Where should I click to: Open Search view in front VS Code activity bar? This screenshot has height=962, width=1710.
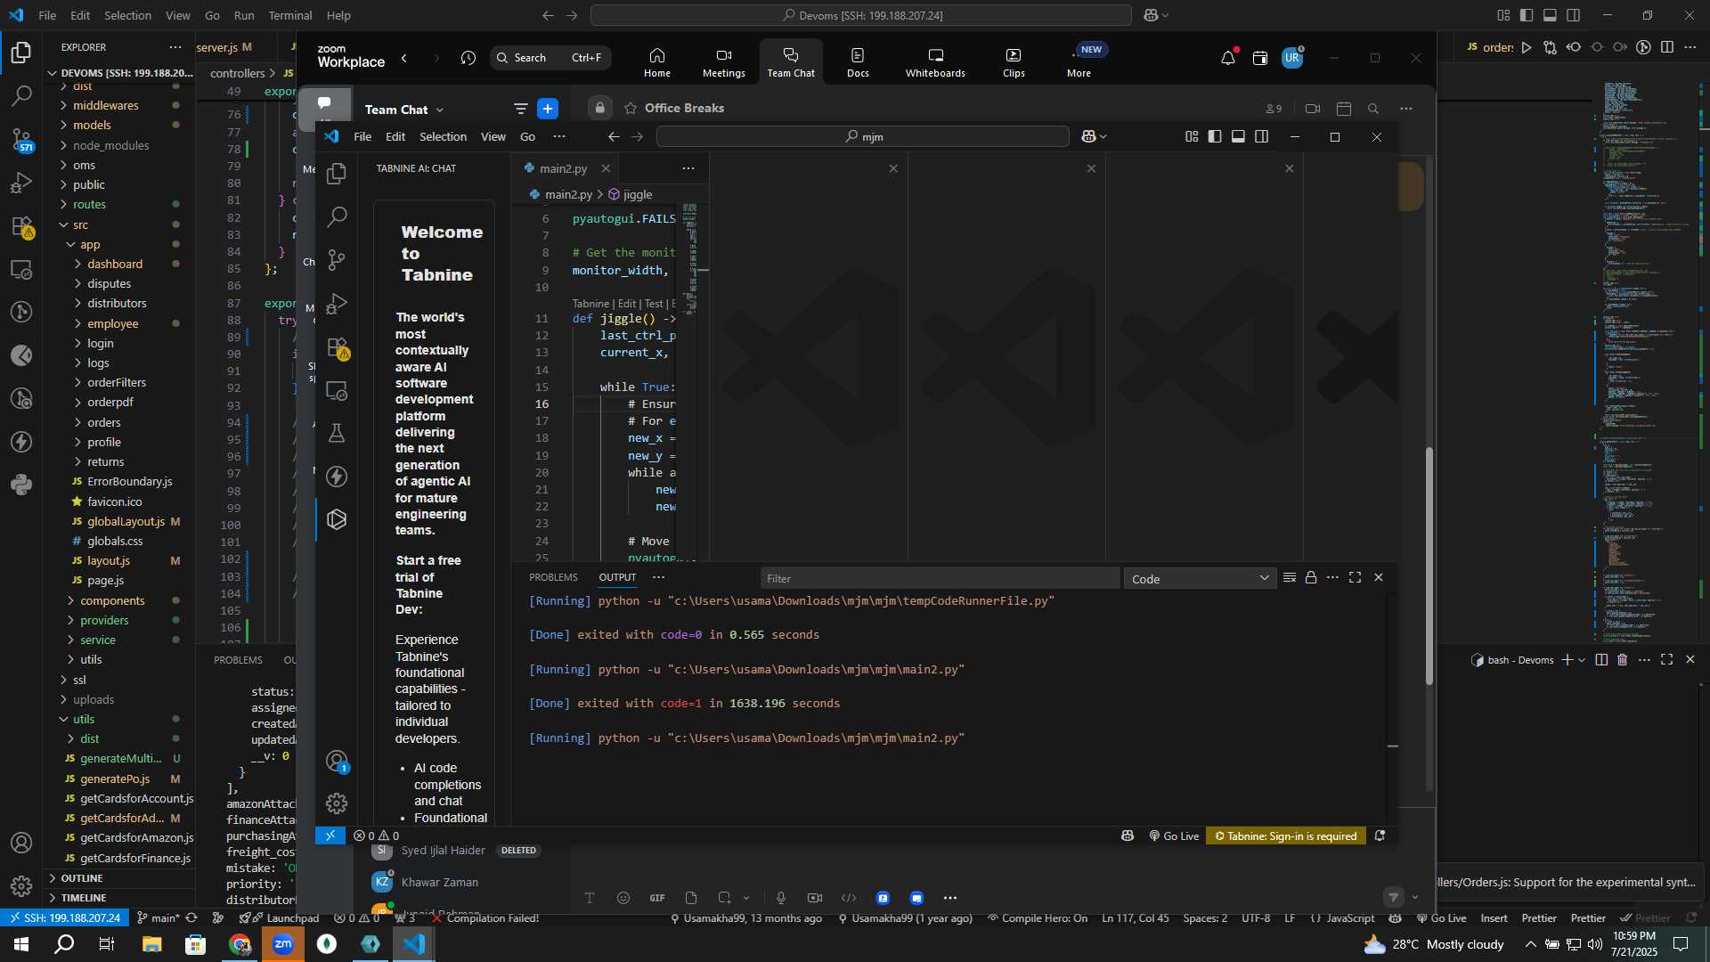337,216
